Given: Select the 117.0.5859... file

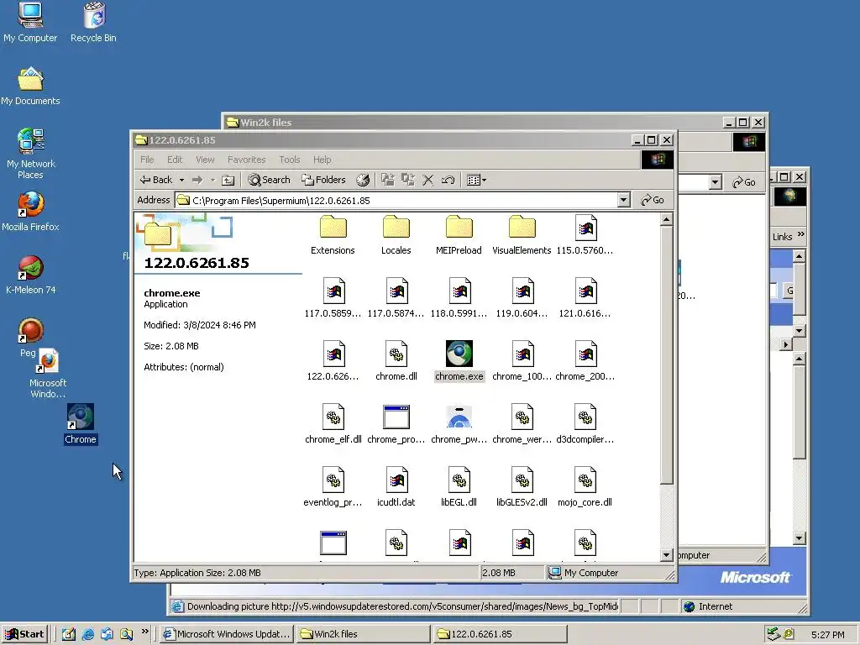Looking at the screenshot, I should [x=333, y=298].
